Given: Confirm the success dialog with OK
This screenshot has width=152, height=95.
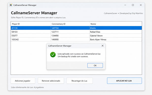Looking at the screenshot, I should (x=95, y=65).
